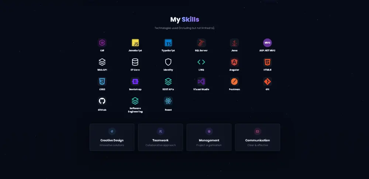Select the EF Core database icon

click(135, 62)
